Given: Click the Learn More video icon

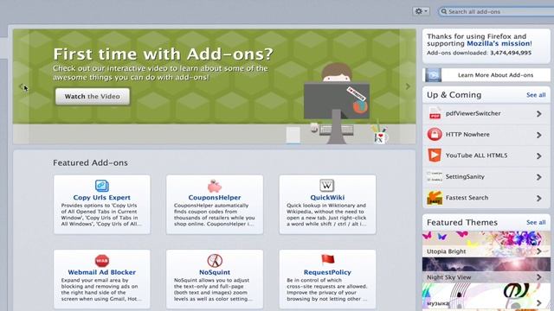Looking at the screenshot, I should click(x=433, y=75).
